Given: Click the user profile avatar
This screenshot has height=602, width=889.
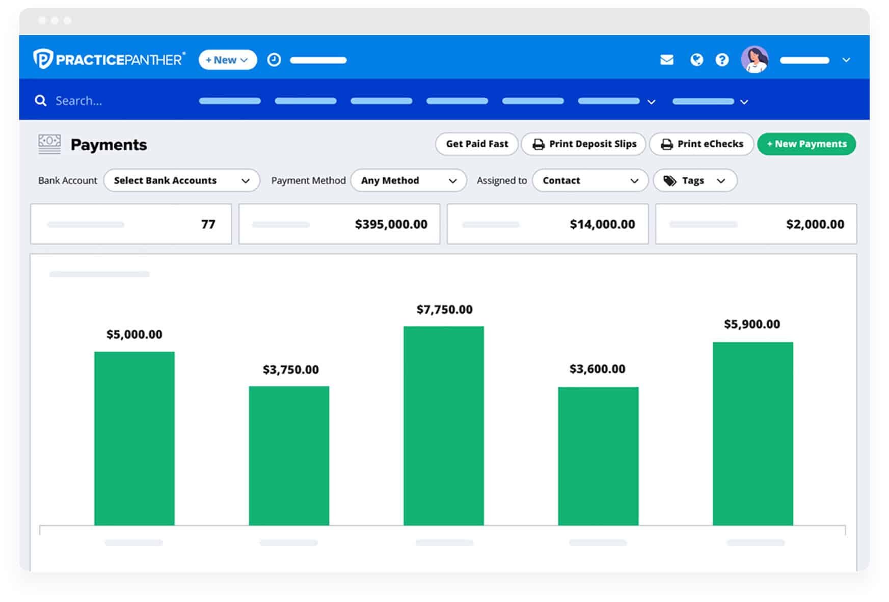Looking at the screenshot, I should (755, 60).
